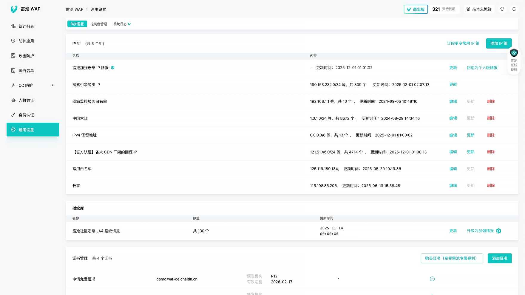Edit the 网站监控服务白名单 IP group
The height and width of the screenshot is (295, 525).
[453, 102]
